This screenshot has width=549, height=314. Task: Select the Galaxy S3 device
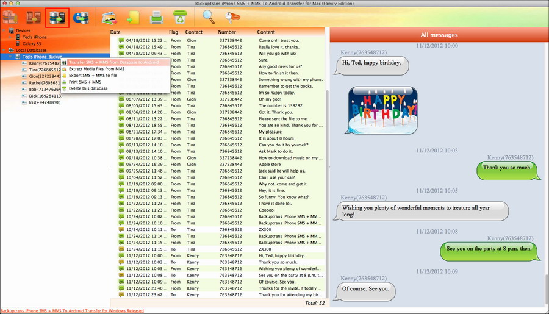tap(32, 44)
